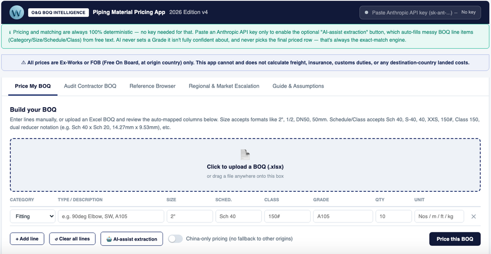The height and width of the screenshot is (254, 491).
Task: Click Price this BOQ button
Action: coord(455,239)
